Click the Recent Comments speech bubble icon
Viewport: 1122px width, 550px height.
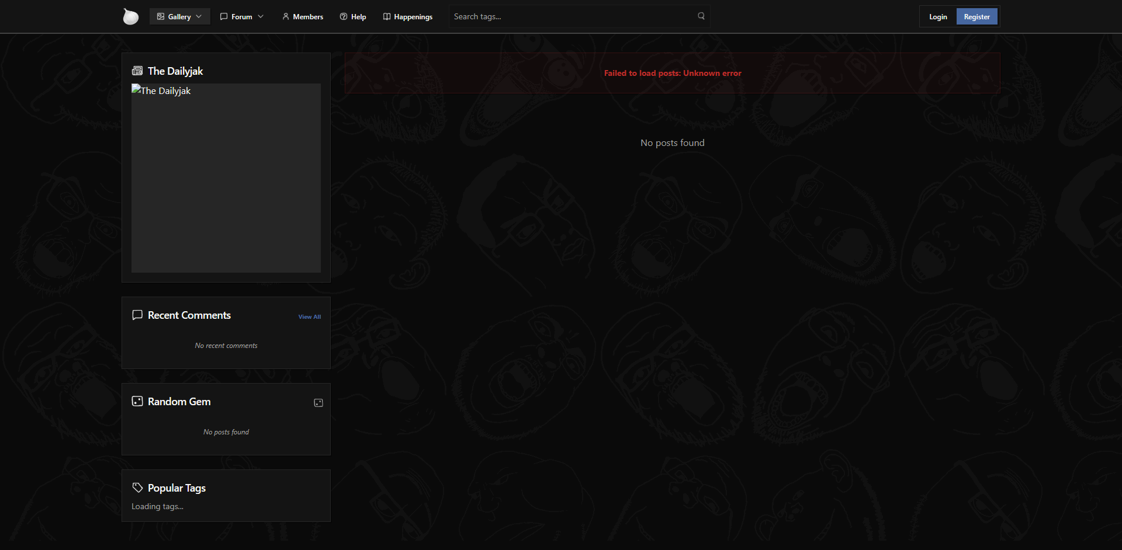pos(137,315)
